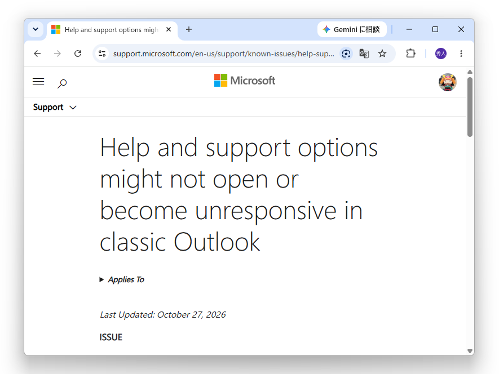
Task: Click the scrollbar down arrow
Action: [x=470, y=351]
